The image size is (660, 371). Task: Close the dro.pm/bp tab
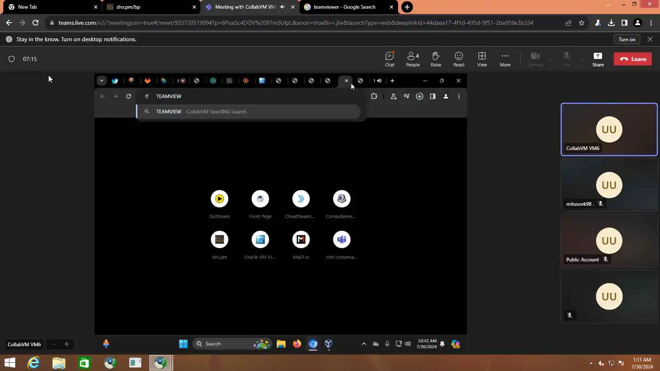[194, 7]
